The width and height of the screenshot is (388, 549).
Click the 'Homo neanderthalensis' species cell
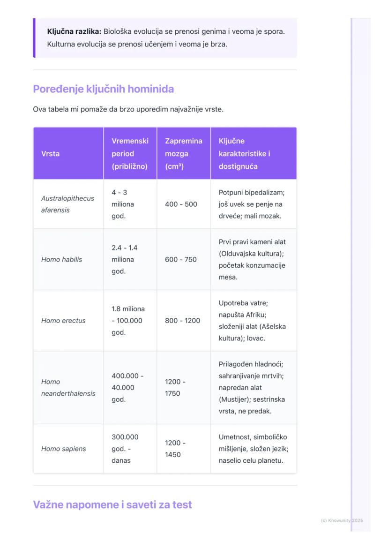click(x=68, y=388)
